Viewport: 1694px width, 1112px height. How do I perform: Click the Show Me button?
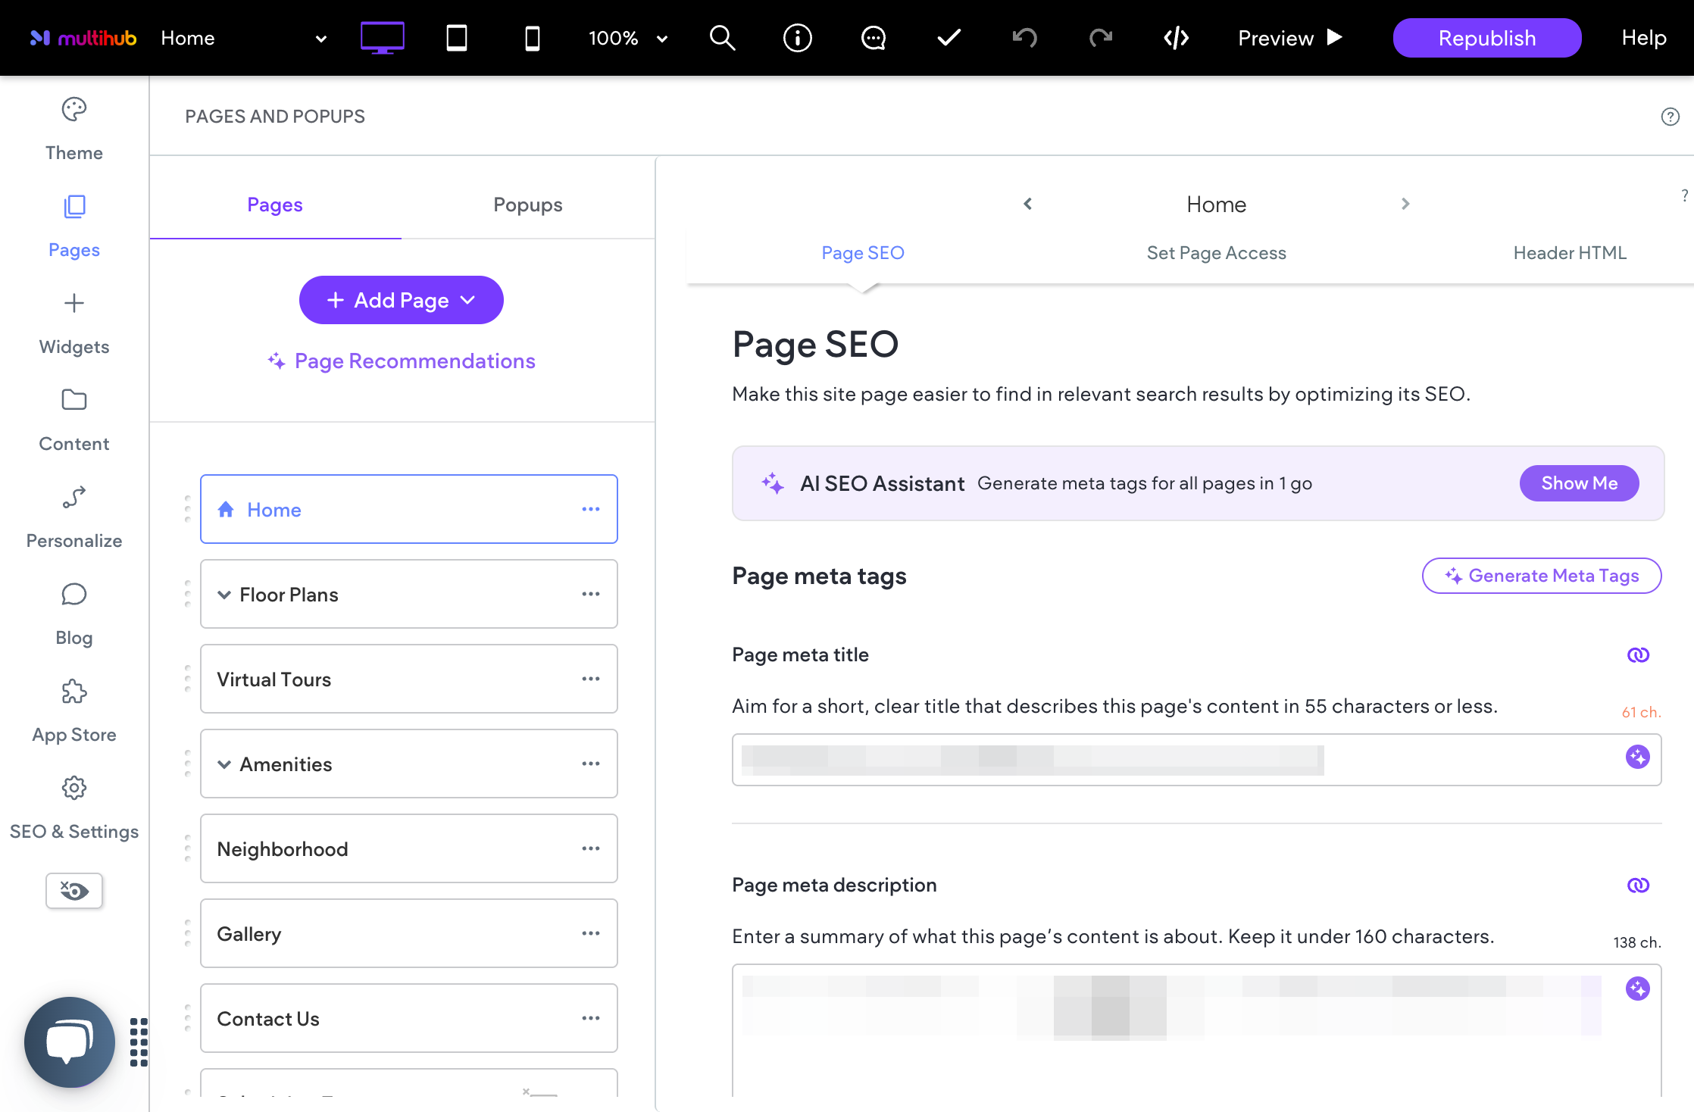1580,483
